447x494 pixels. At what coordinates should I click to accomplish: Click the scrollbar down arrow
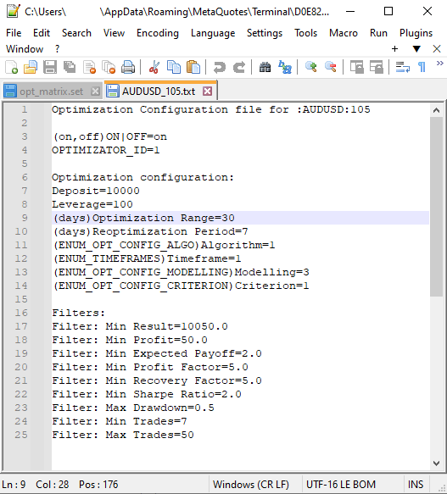(x=436, y=463)
